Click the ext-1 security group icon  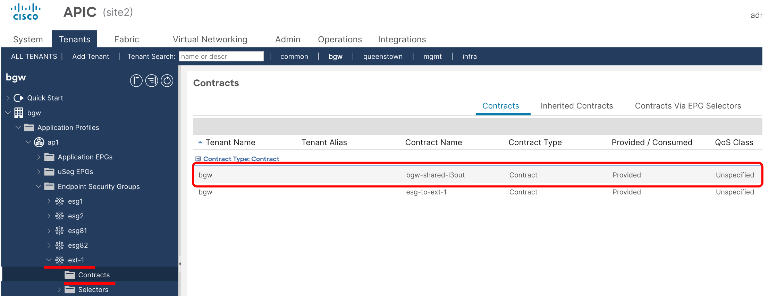click(60, 260)
